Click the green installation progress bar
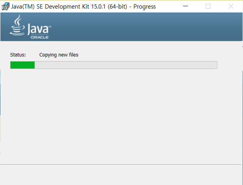This screenshot has height=185, width=243. click(114, 65)
